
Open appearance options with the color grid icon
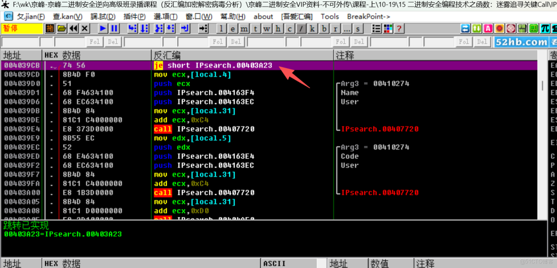[x=388, y=29]
